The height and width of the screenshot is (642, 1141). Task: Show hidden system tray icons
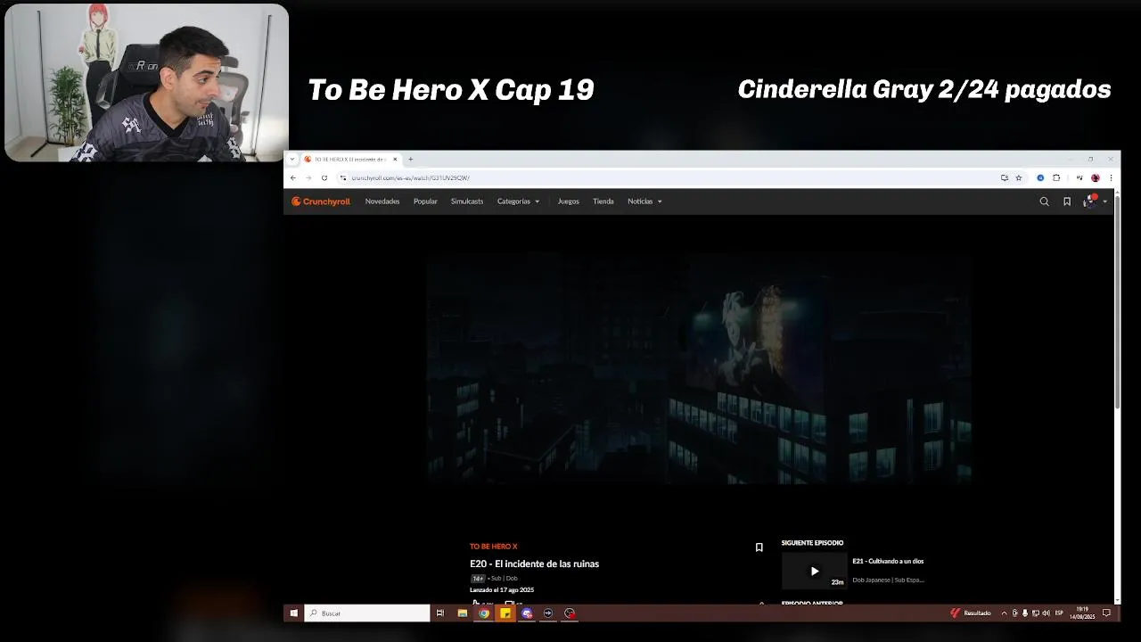pyautogui.click(x=1004, y=613)
